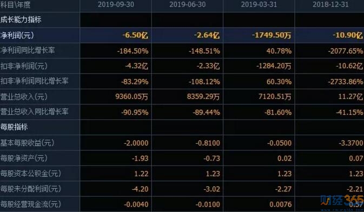Click the 净利润(元) row label
Image resolution: width=364 pixels, height=212 pixels.
click(17, 35)
